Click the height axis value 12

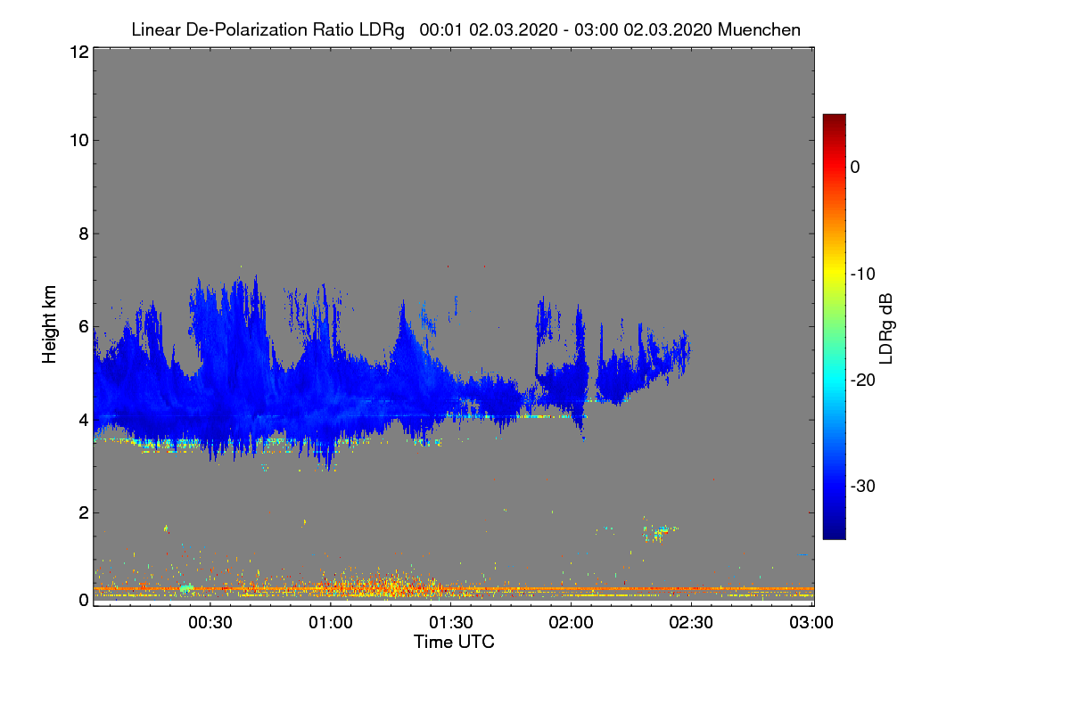(78, 52)
